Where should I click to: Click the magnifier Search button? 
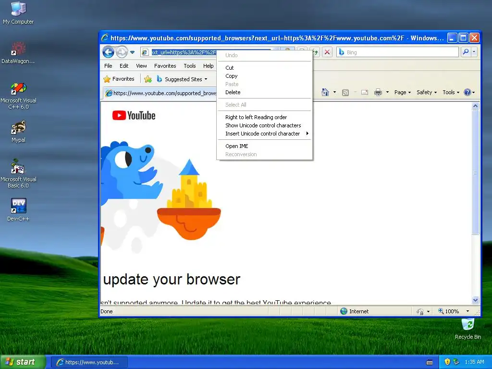pos(466,52)
